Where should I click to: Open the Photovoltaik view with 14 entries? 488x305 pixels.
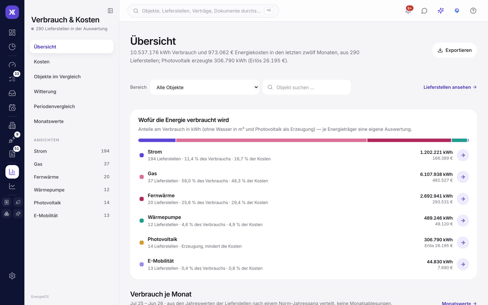[x=72, y=203]
